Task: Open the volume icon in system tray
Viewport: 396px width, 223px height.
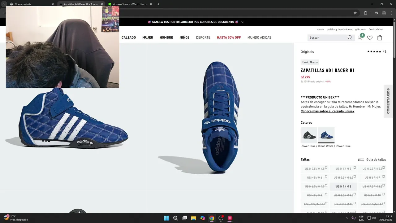Action: point(374,218)
